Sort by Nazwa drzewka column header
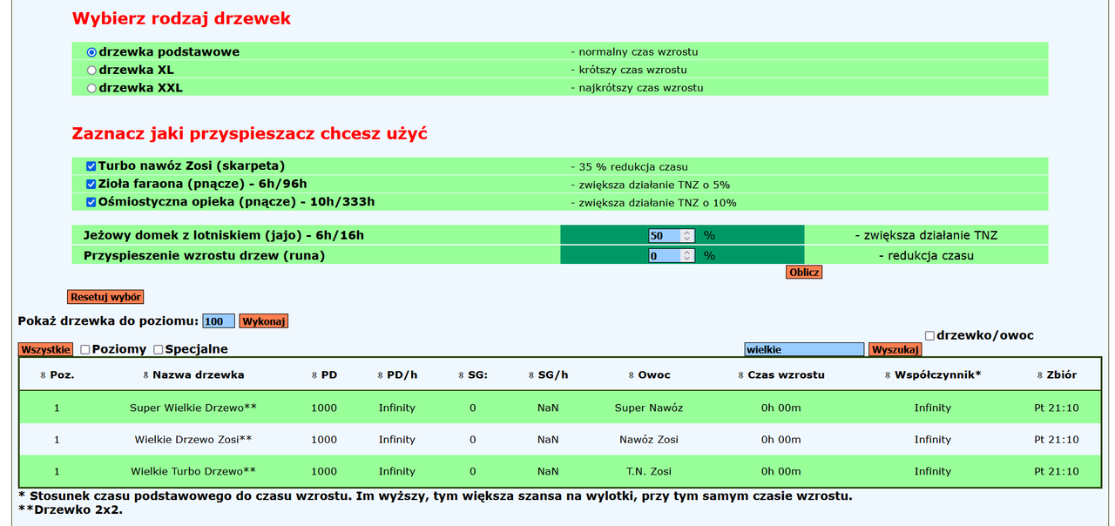1115x526 pixels. tap(193, 374)
